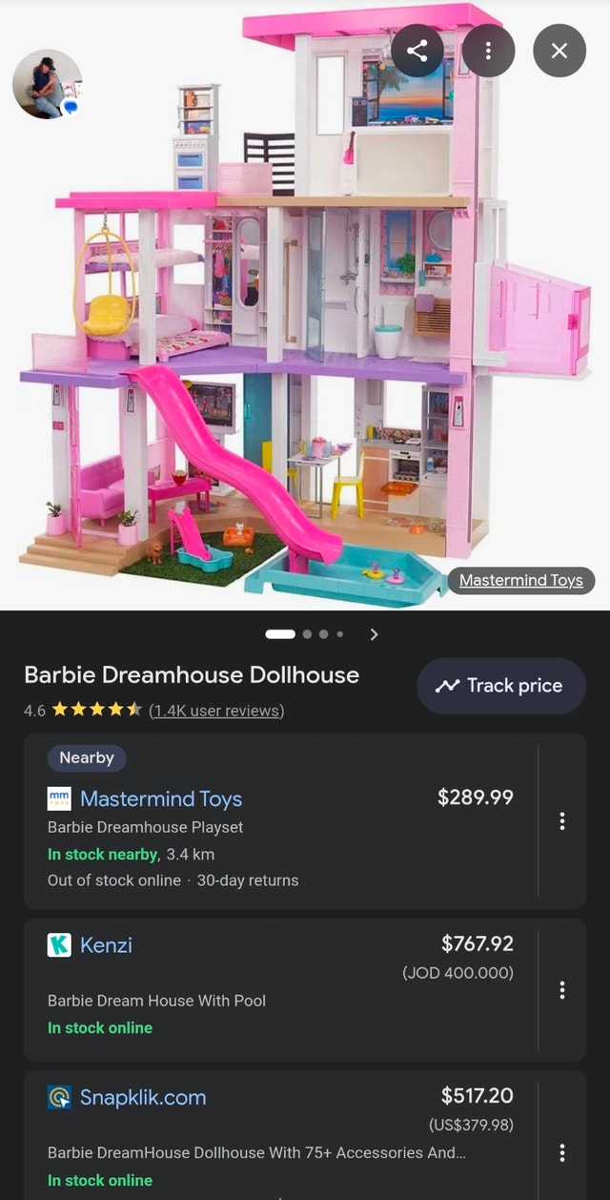The width and height of the screenshot is (610, 1200).
Task: Open the Mastermind Toys image source label
Action: coord(521,580)
